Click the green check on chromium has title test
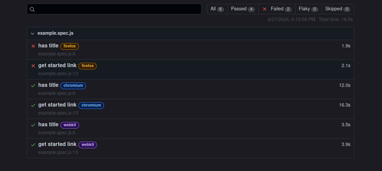Image resolution: width=382 pixels, height=171 pixels. (33, 85)
